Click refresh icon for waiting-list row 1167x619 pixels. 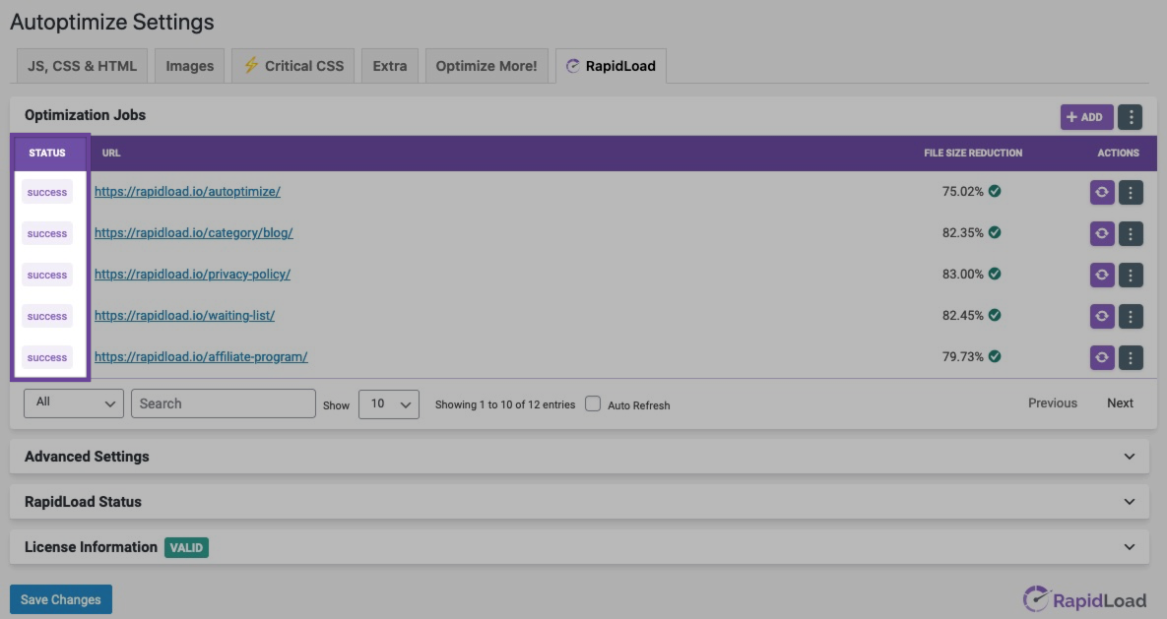(1102, 316)
